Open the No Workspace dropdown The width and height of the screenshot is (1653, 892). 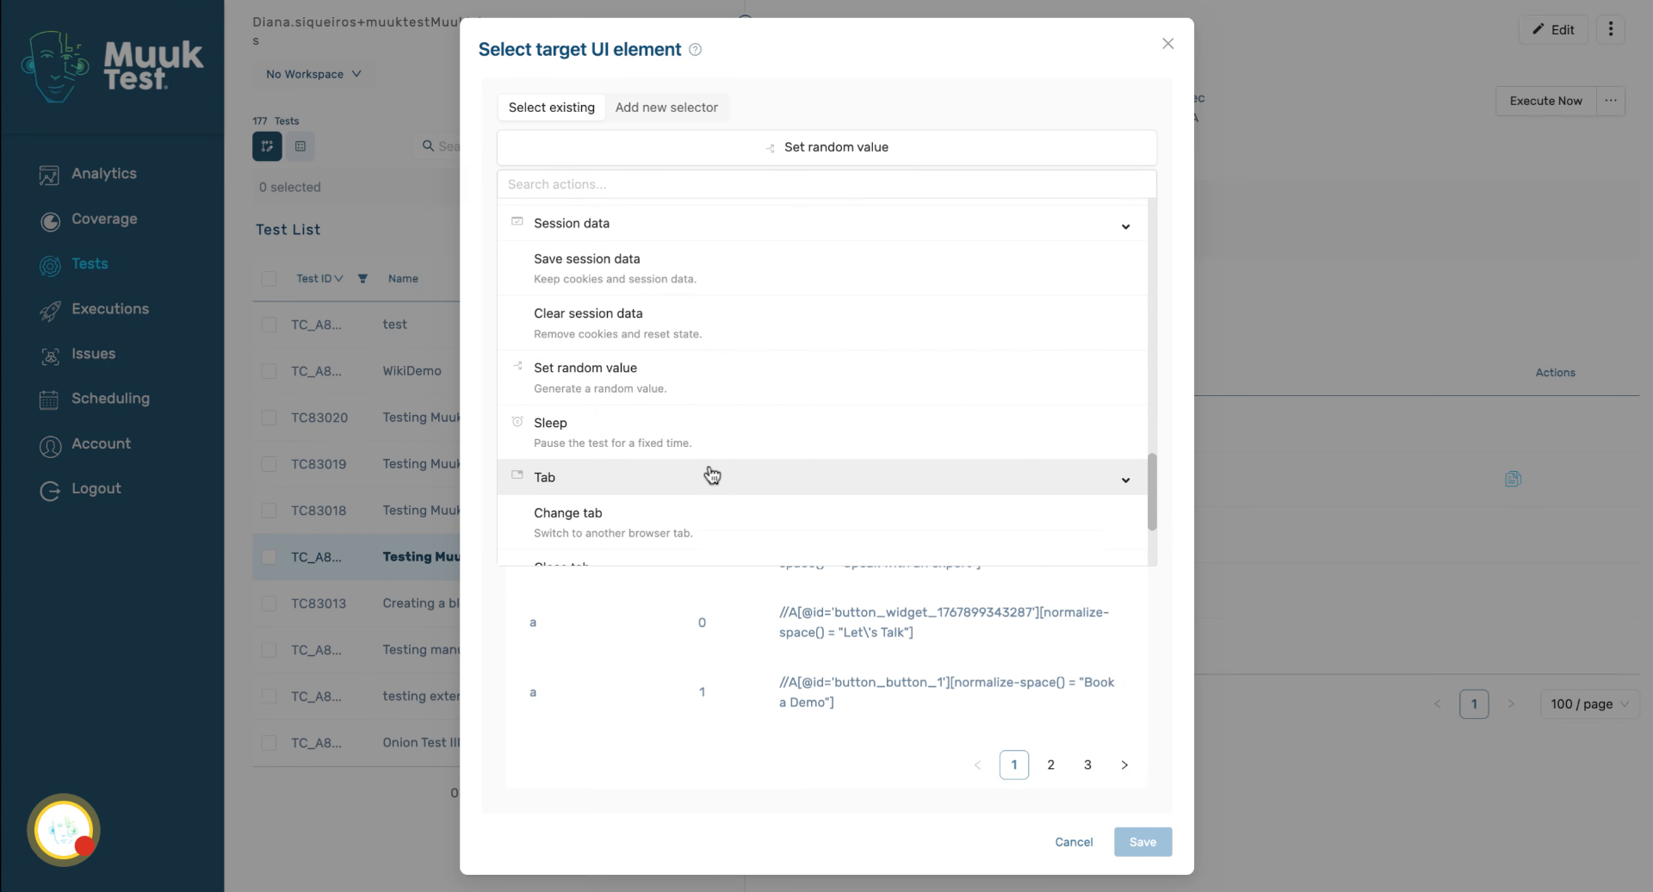pyautogui.click(x=313, y=74)
